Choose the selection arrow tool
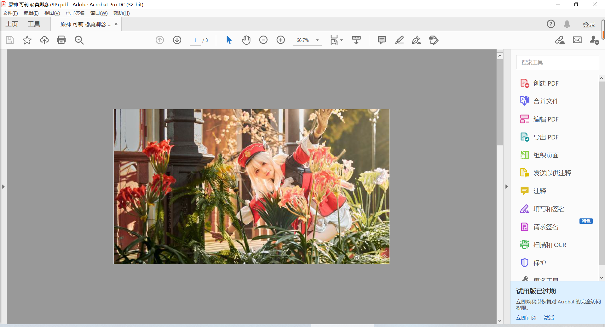The width and height of the screenshot is (605, 327). (229, 40)
